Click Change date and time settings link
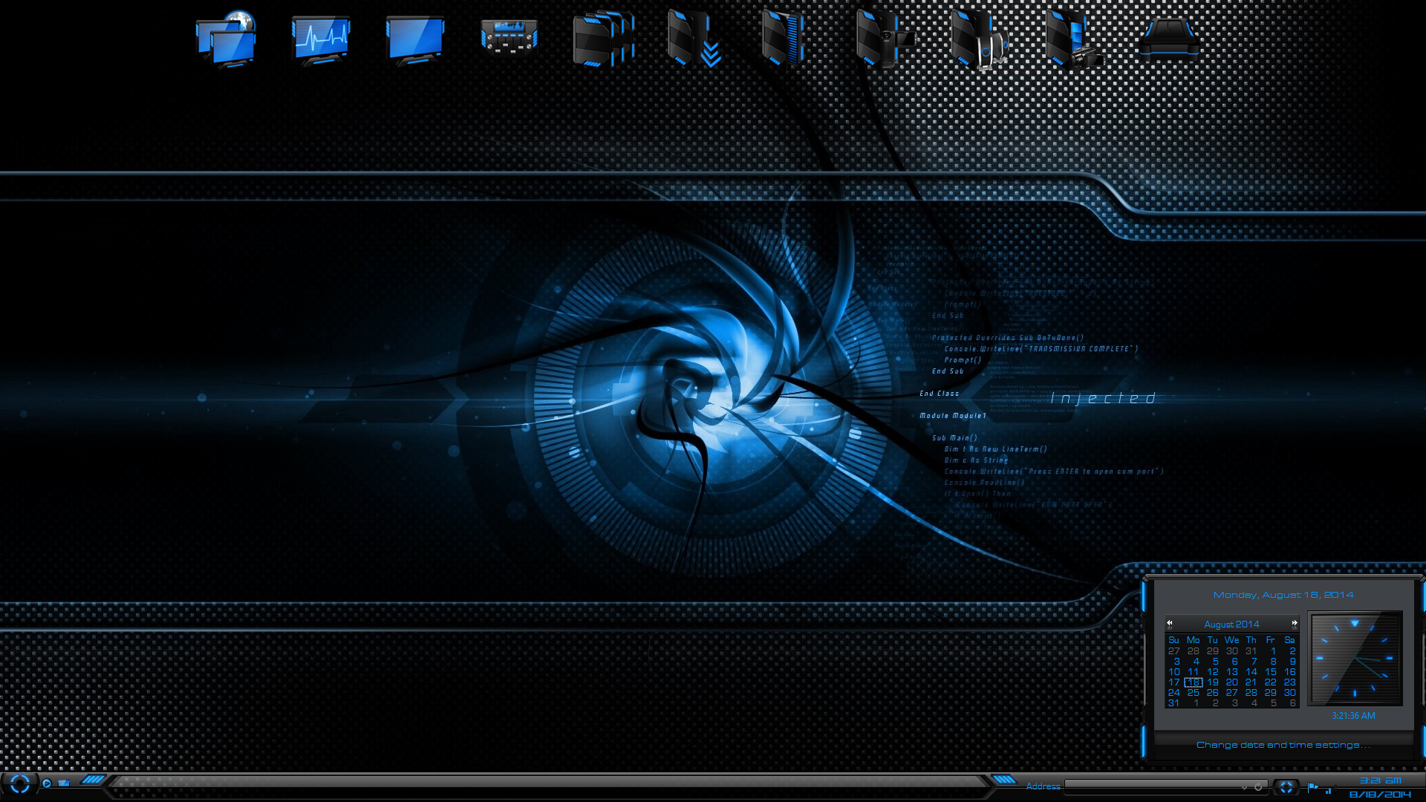The image size is (1426, 802). [x=1283, y=745]
